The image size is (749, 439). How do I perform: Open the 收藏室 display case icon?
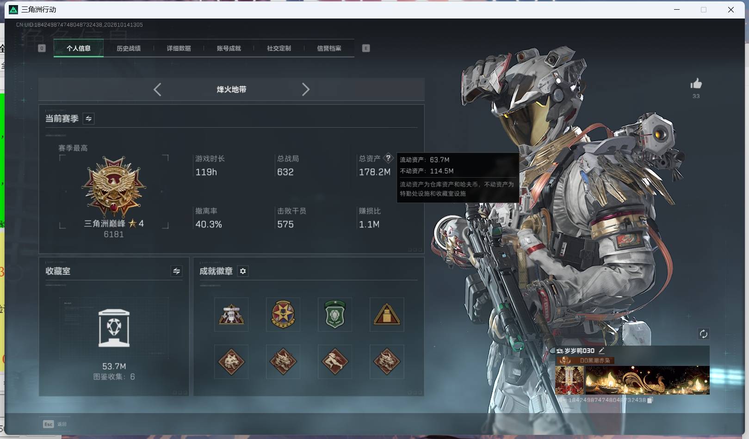[x=114, y=328]
